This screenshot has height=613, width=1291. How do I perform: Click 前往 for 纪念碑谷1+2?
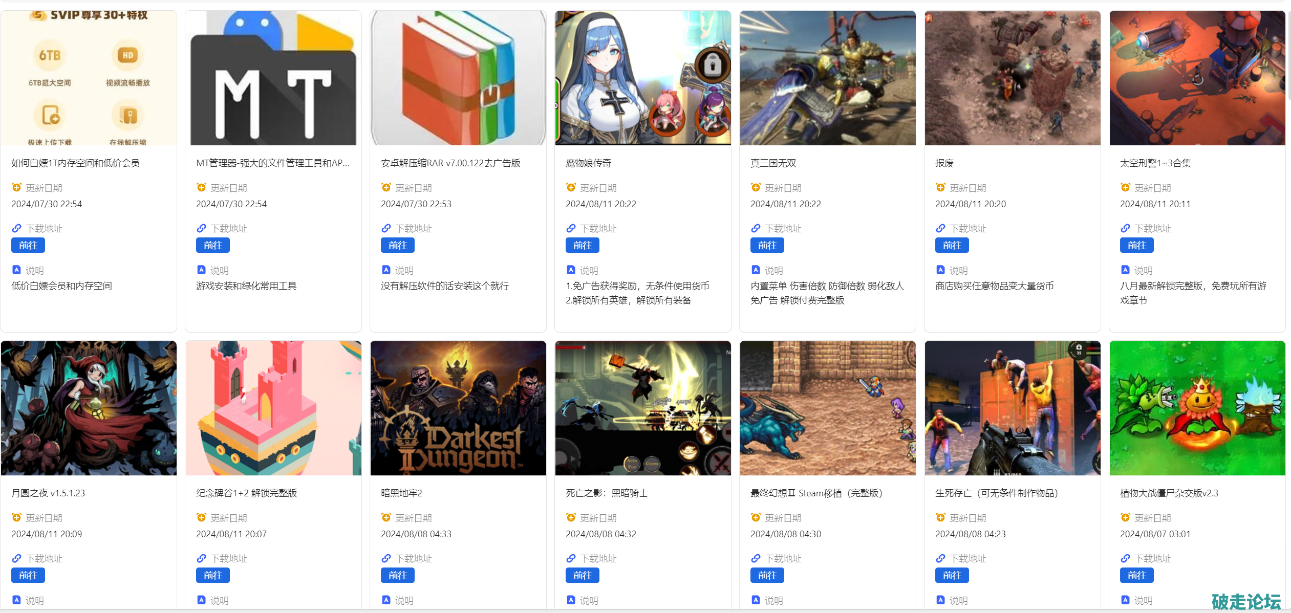pyautogui.click(x=213, y=576)
